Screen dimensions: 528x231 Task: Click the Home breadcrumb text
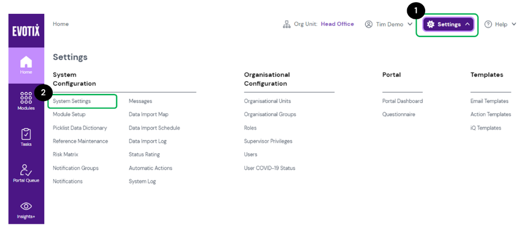click(x=61, y=24)
